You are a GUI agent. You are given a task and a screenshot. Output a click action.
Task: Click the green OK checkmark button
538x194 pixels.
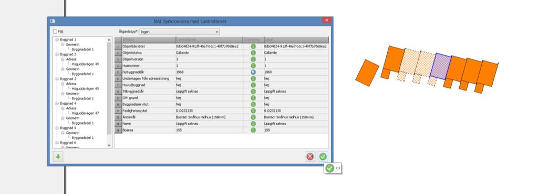click(323, 157)
